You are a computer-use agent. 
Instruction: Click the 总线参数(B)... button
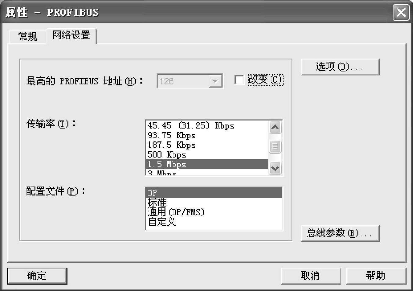(340, 233)
